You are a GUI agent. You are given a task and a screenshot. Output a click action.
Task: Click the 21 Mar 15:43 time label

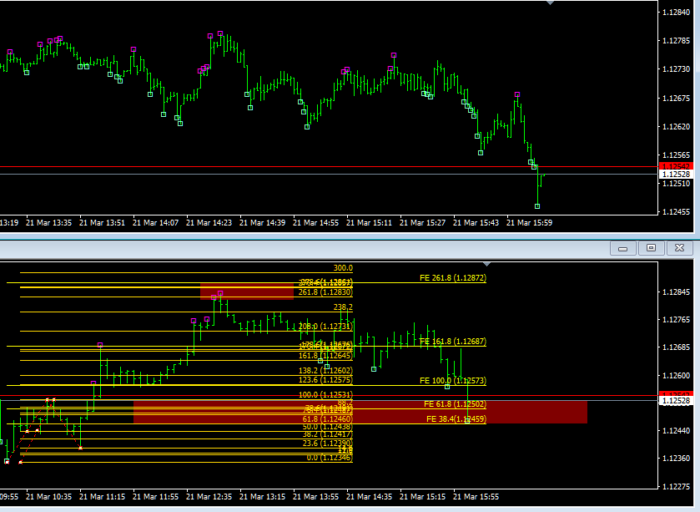476,222
